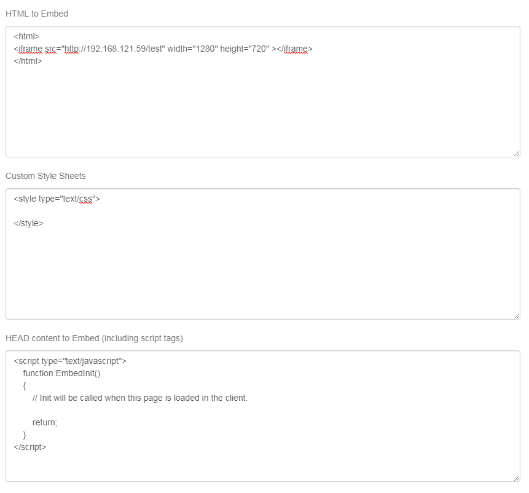Viewport: 529px width, 493px height.
Task: Place cursor on the opening <html> tag
Action: 26,36
